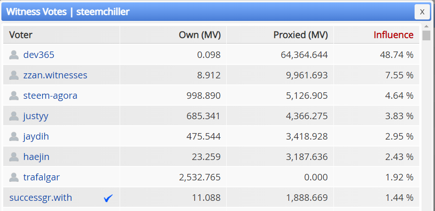Select haejin own value 23.259
435x211 pixels.
(206, 157)
